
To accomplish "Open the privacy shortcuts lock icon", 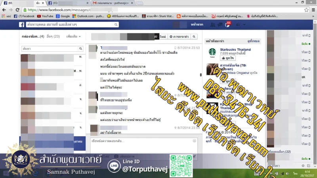I will coord(238,25).
